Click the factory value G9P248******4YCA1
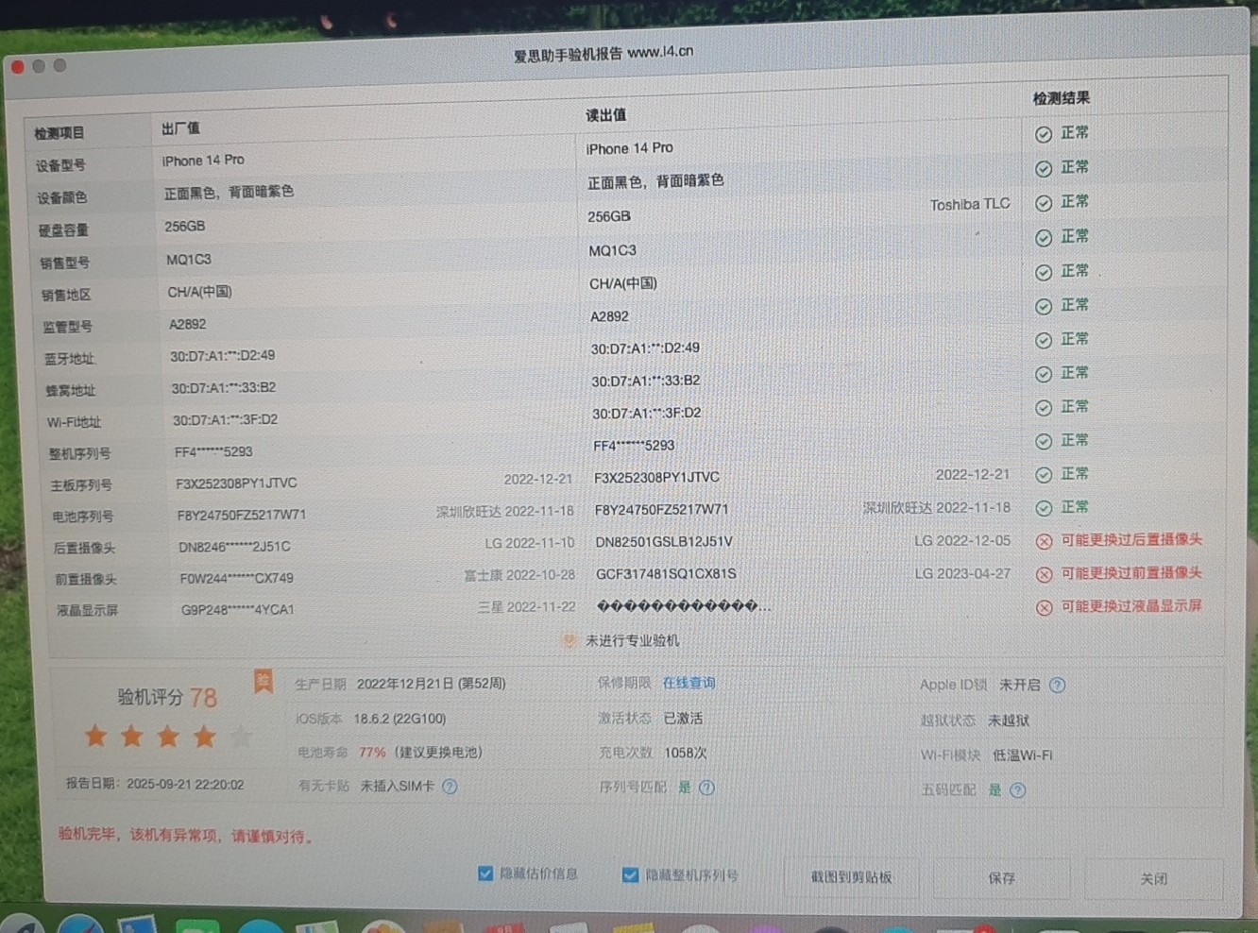Image resolution: width=1258 pixels, height=933 pixels. click(237, 610)
